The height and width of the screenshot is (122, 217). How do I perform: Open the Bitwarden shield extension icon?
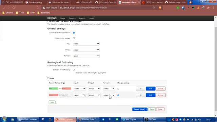coord(183,8)
